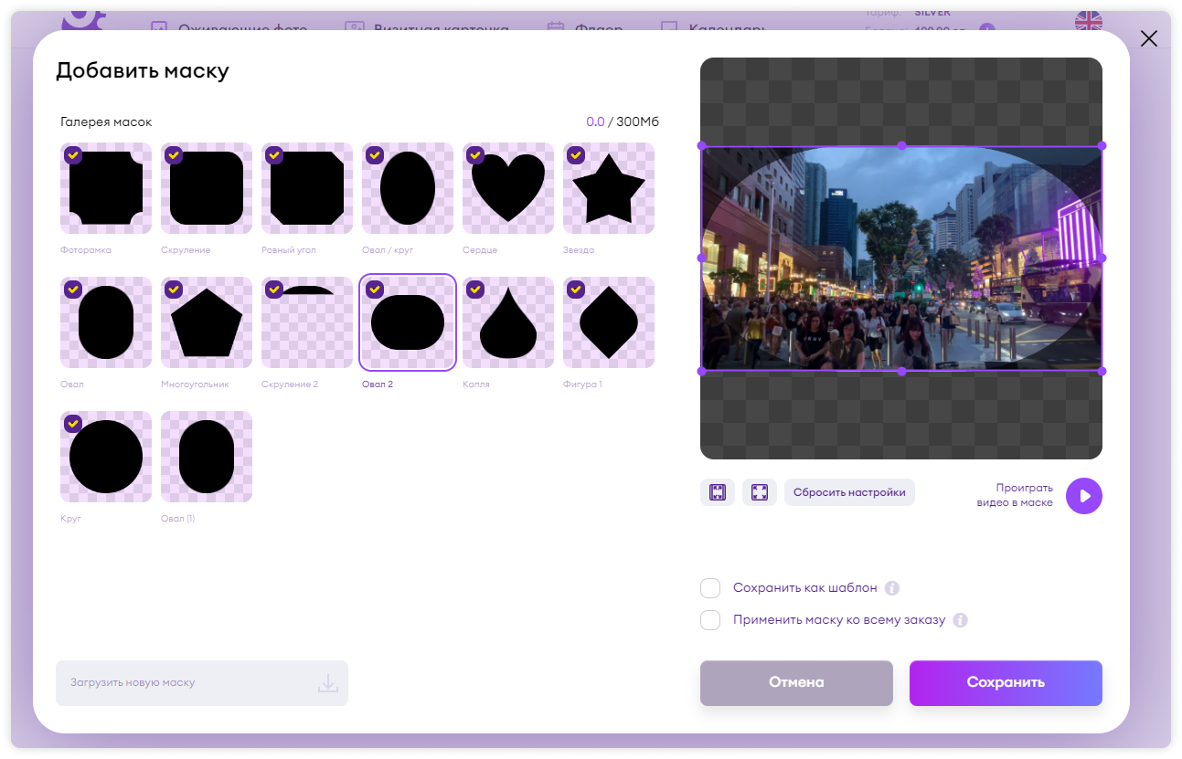1182x759 pixels.
Task: Click the expand-to-fill icon below preview
Action: click(x=760, y=492)
